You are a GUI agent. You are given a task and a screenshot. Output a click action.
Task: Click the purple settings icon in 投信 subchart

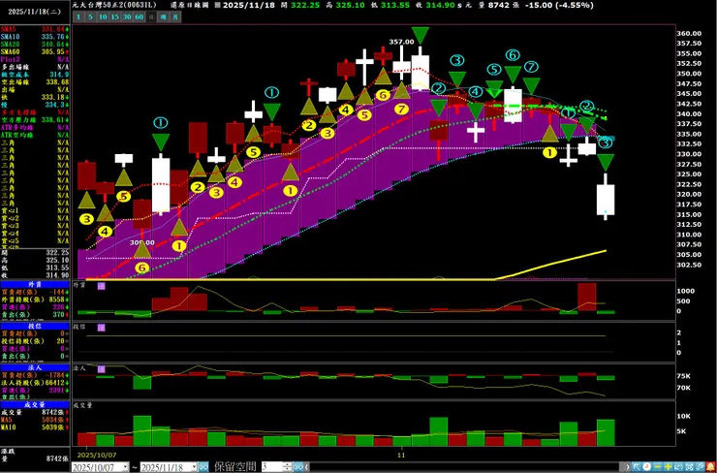(102, 328)
